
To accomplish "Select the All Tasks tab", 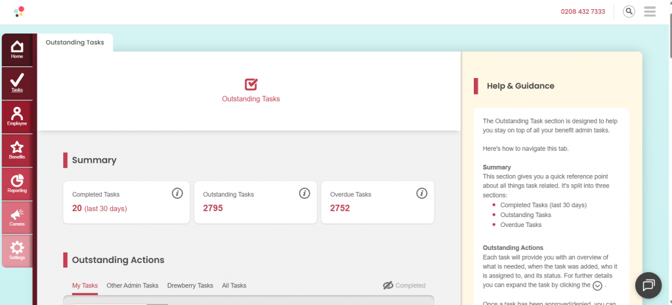I will point(234,285).
